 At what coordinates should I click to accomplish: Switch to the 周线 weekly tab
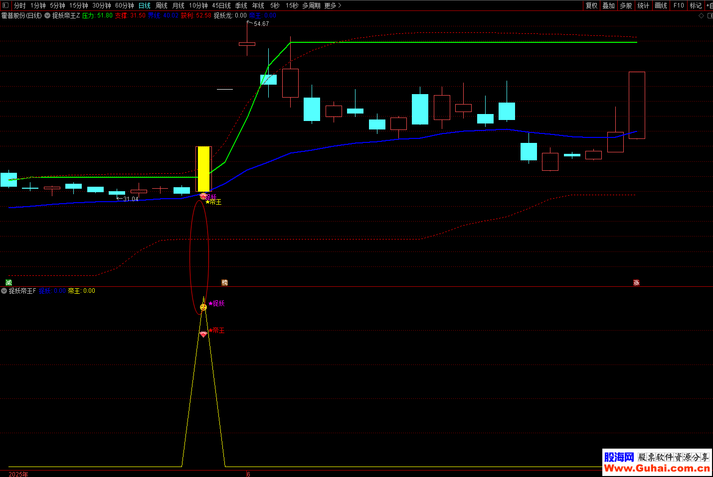click(161, 5)
